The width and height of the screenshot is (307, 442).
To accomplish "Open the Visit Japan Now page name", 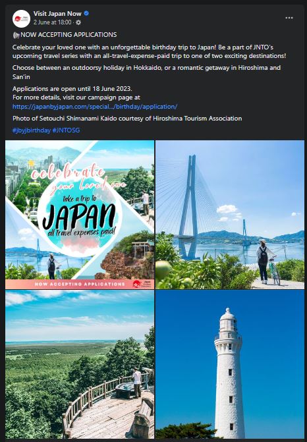I will coord(57,13).
